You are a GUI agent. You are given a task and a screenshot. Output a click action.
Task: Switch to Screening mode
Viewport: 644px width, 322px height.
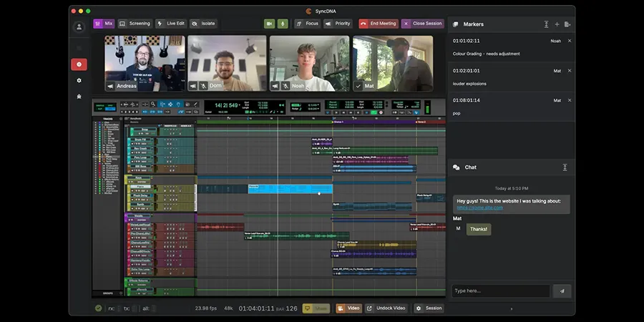pyautogui.click(x=135, y=24)
